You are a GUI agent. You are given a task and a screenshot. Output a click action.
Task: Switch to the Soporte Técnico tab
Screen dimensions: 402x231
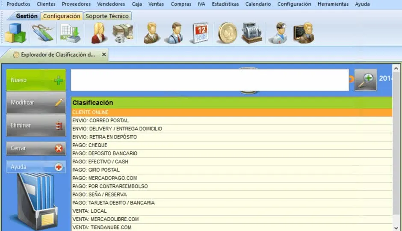(107, 16)
